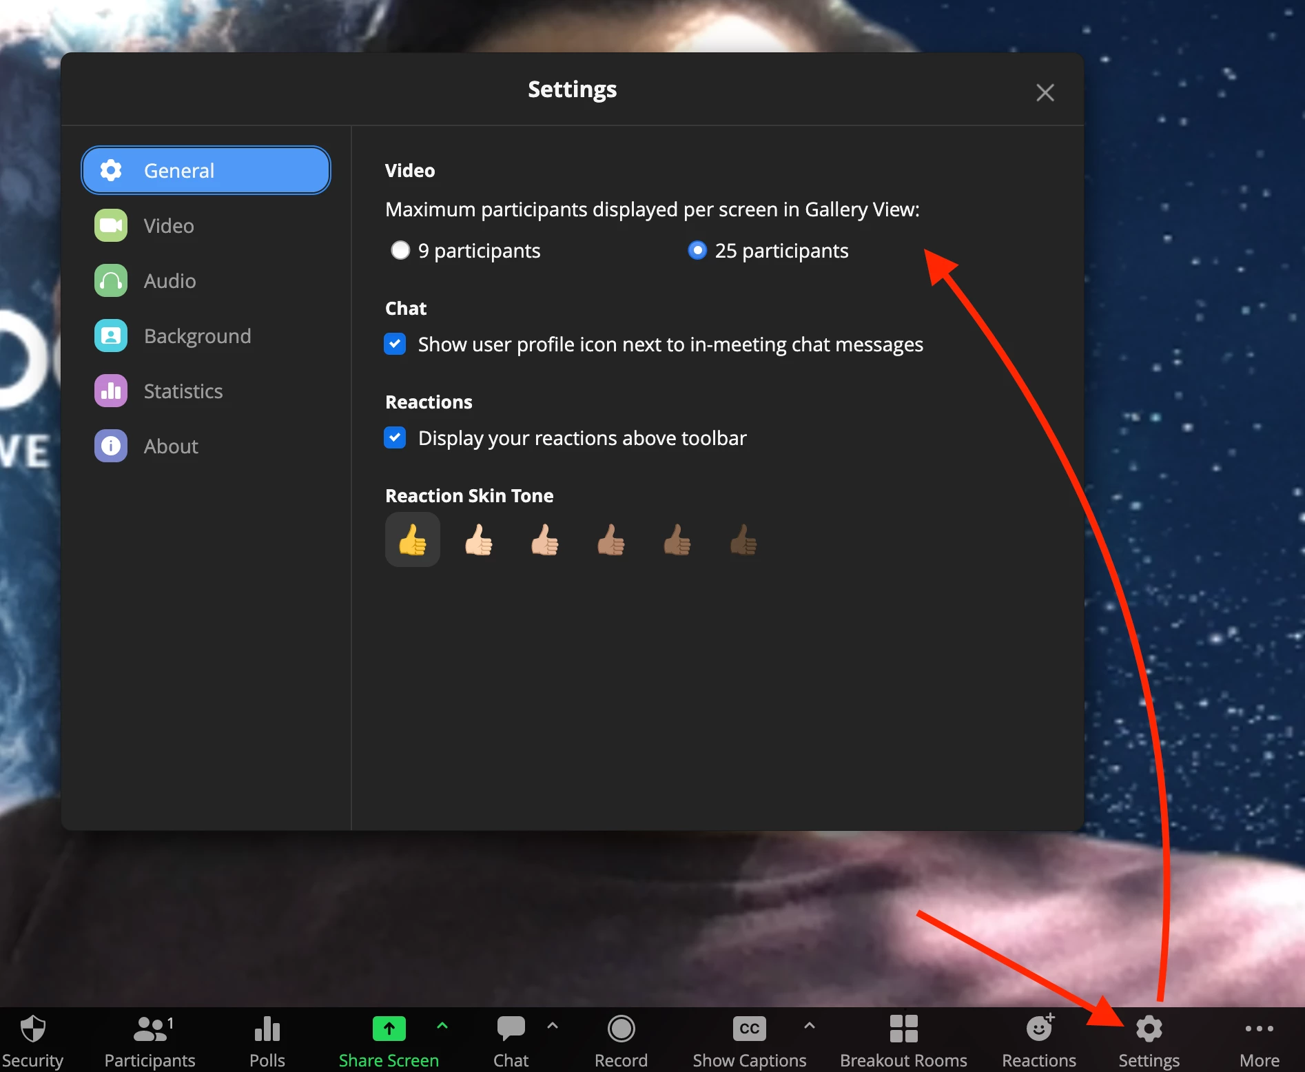Screen dimensions: 1305x1072
Task: Open Chat bubble icon in toolbar
Action: click(511, 1029)
